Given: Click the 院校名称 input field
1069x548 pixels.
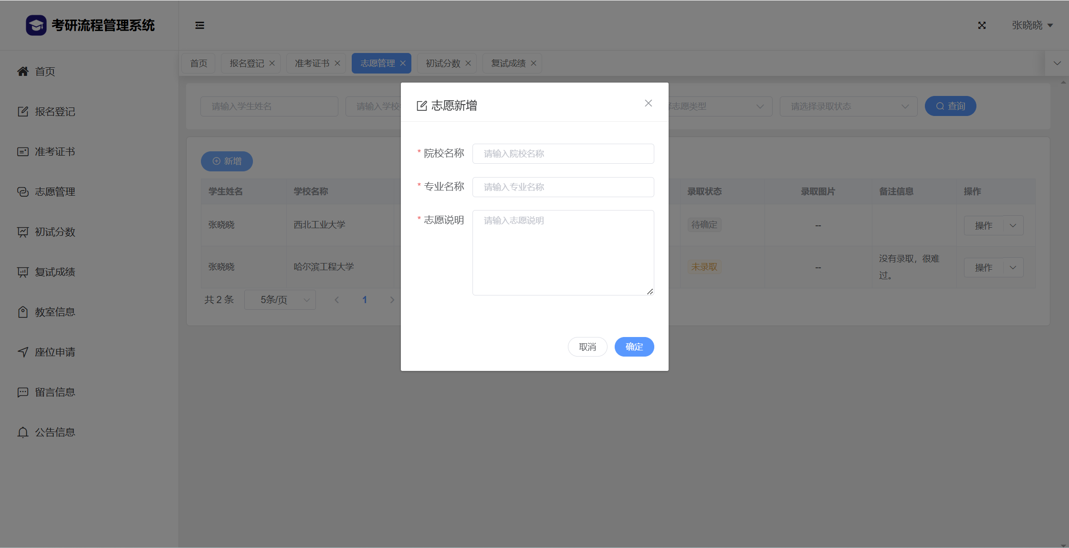Looking at the screenshot, I should coord(563,154).
